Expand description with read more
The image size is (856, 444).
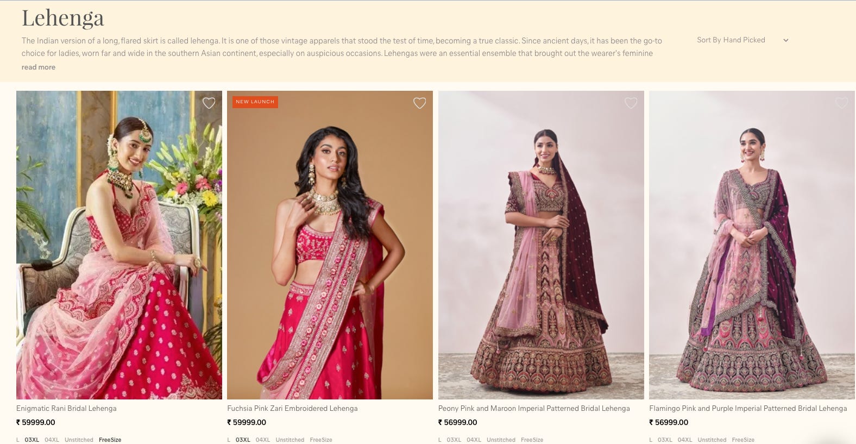(39, 67)
